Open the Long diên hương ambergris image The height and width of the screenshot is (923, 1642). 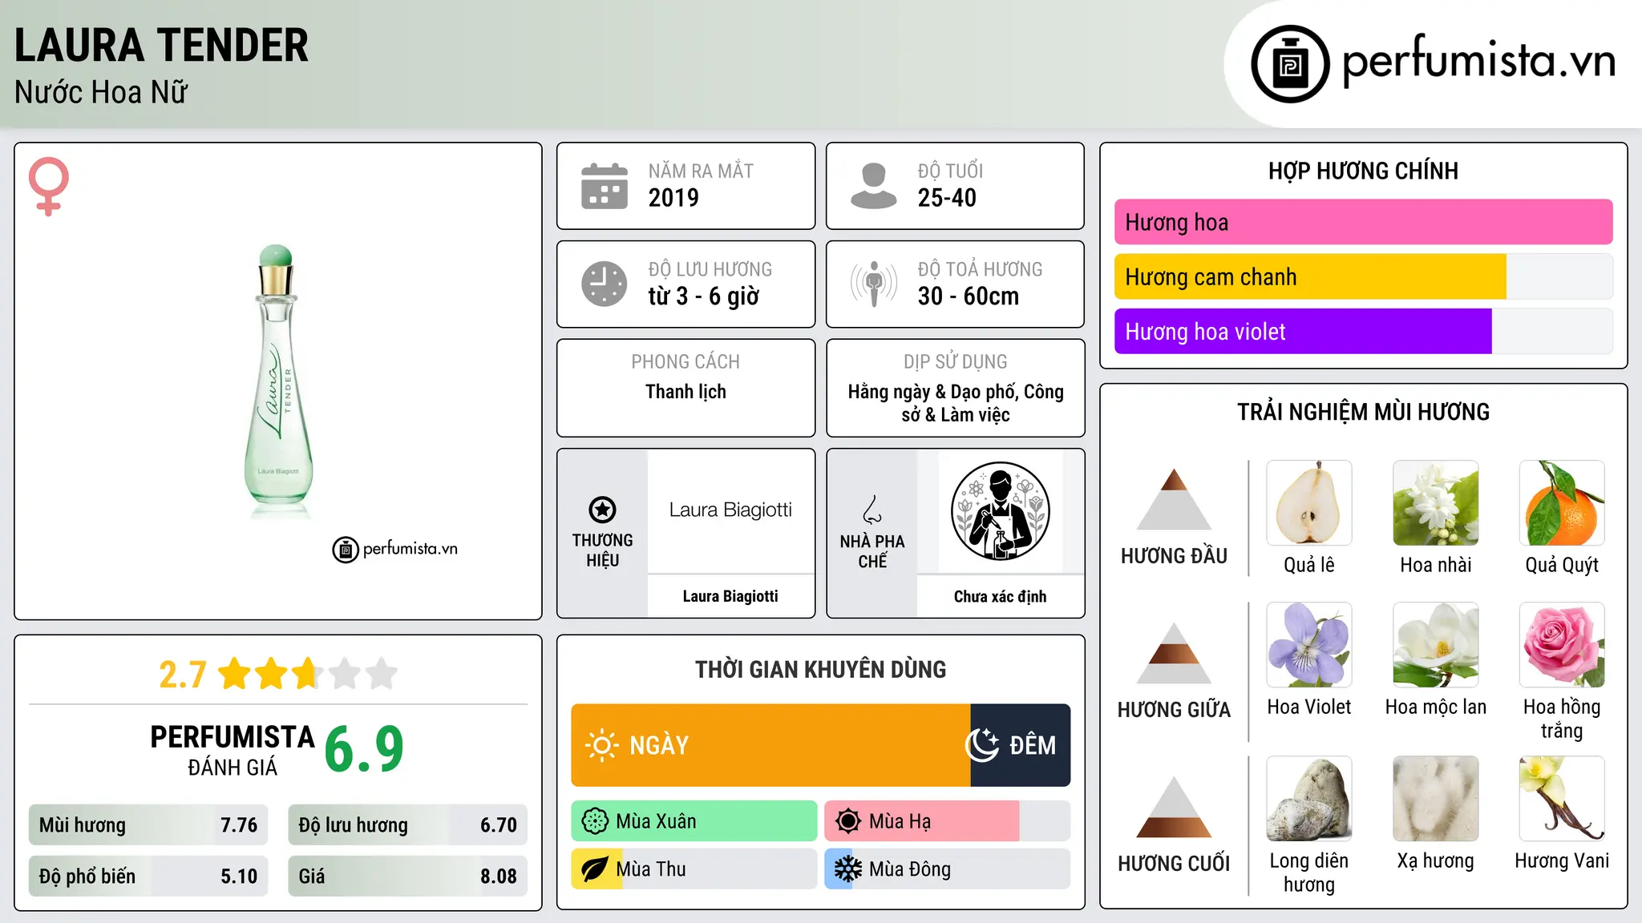click(1309, 799)
